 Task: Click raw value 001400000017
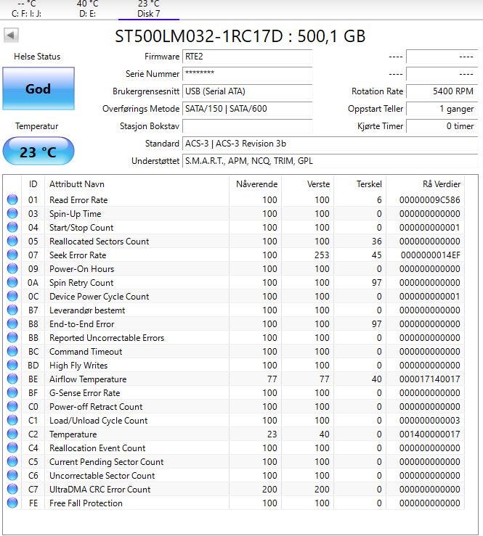click(429, 434)
